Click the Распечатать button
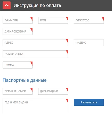The height and width of the screenshot is (114, 112). coord(89,102)
